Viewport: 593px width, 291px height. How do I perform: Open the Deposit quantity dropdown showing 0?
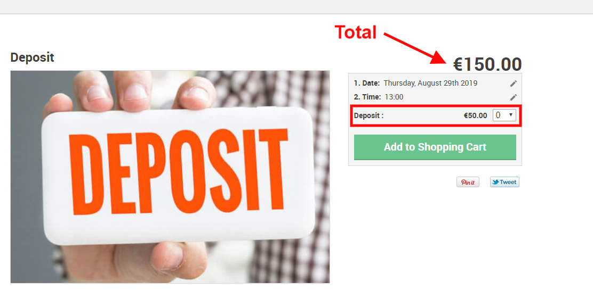pos(504,115)
